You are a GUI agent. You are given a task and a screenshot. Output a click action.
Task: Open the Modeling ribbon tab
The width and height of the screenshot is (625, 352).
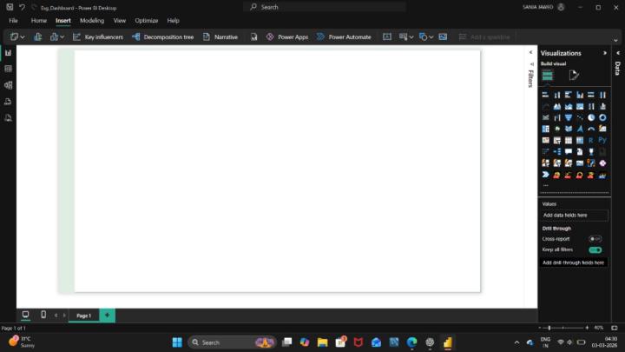[x=91, y=20]
